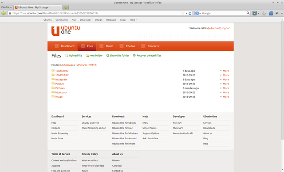
Task: Click the image folder icon
Action: tap(53, 96)
